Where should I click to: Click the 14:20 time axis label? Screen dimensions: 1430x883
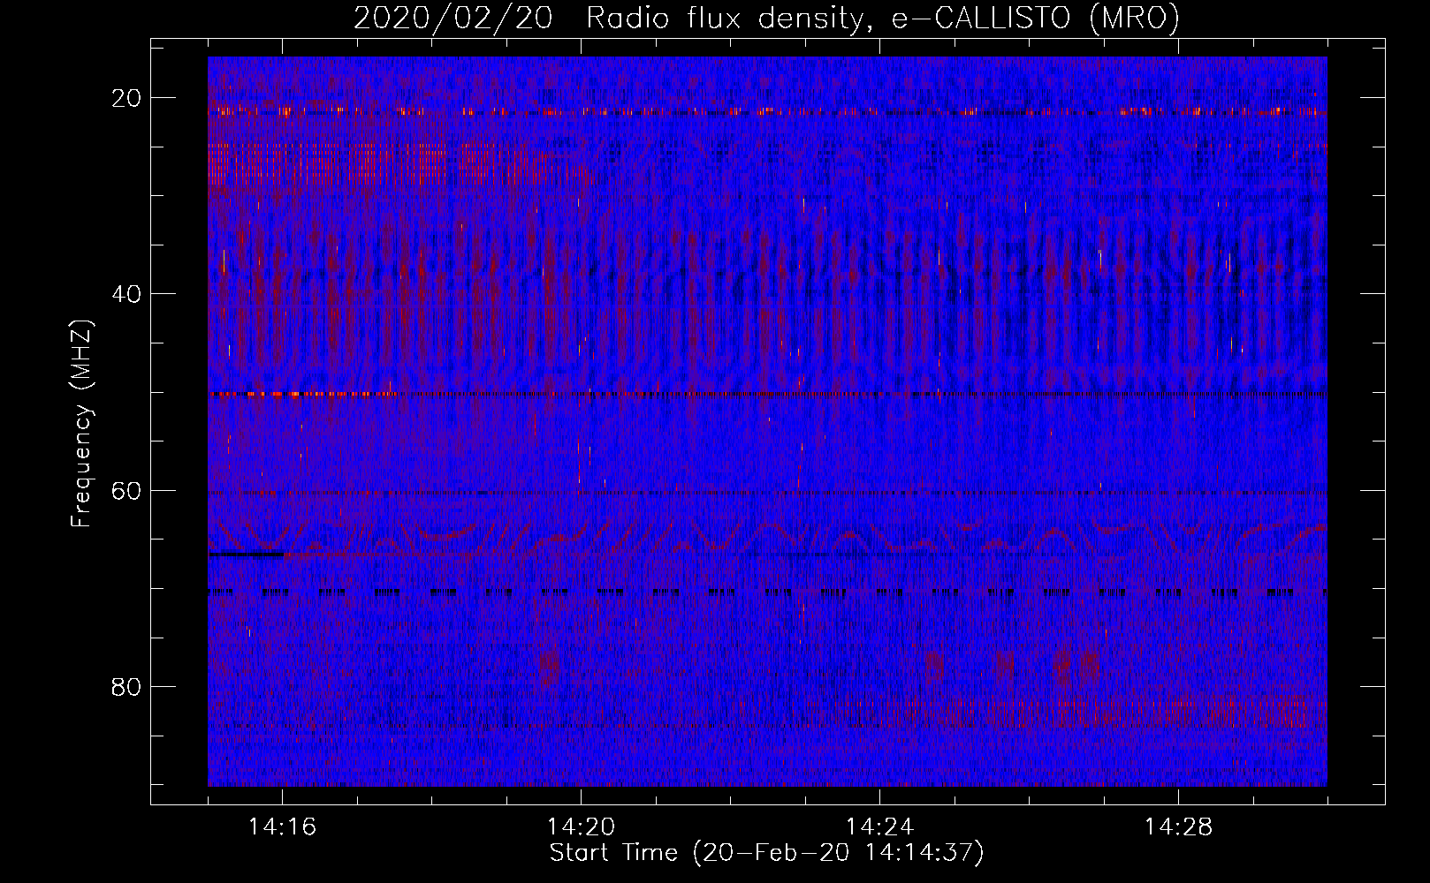click(581, 827)
